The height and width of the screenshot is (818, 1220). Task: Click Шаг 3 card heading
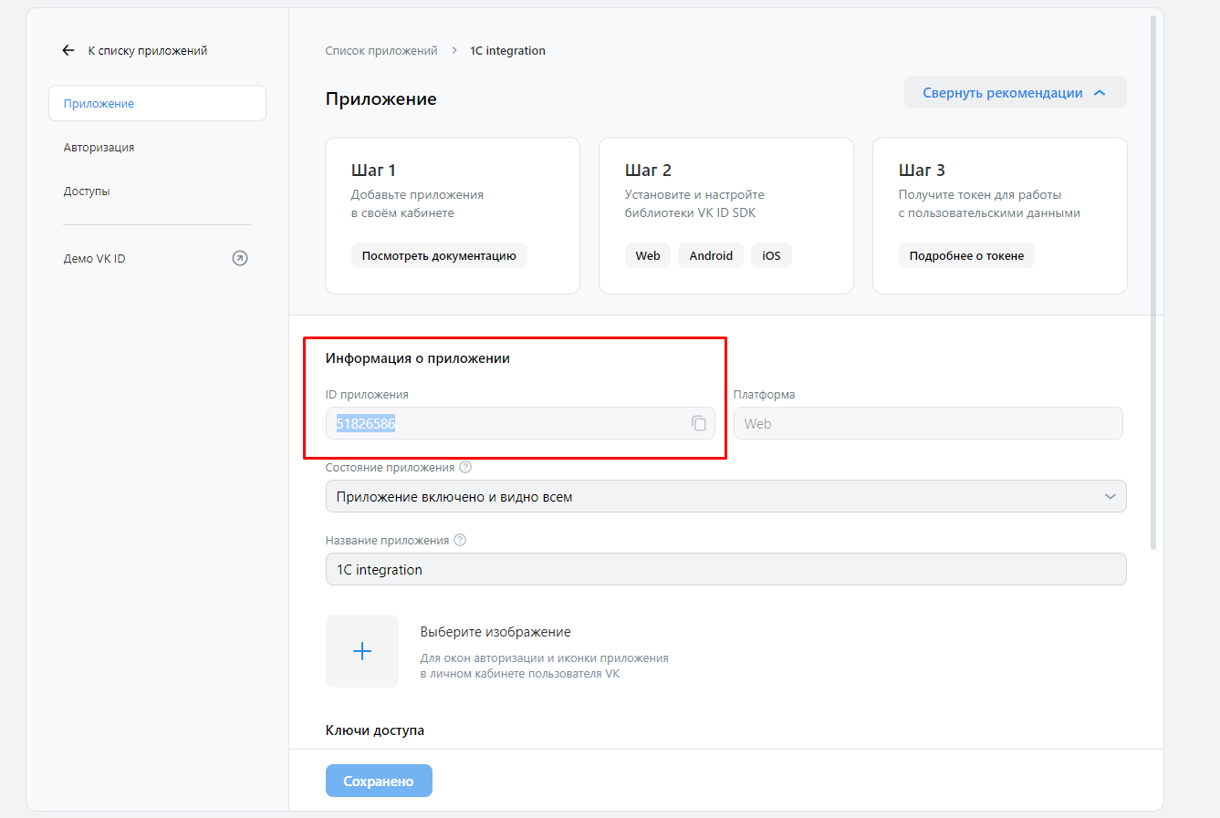(x=922, y=171)
